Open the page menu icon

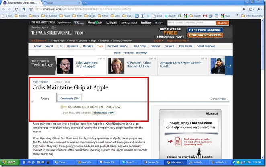click(252, 9)
